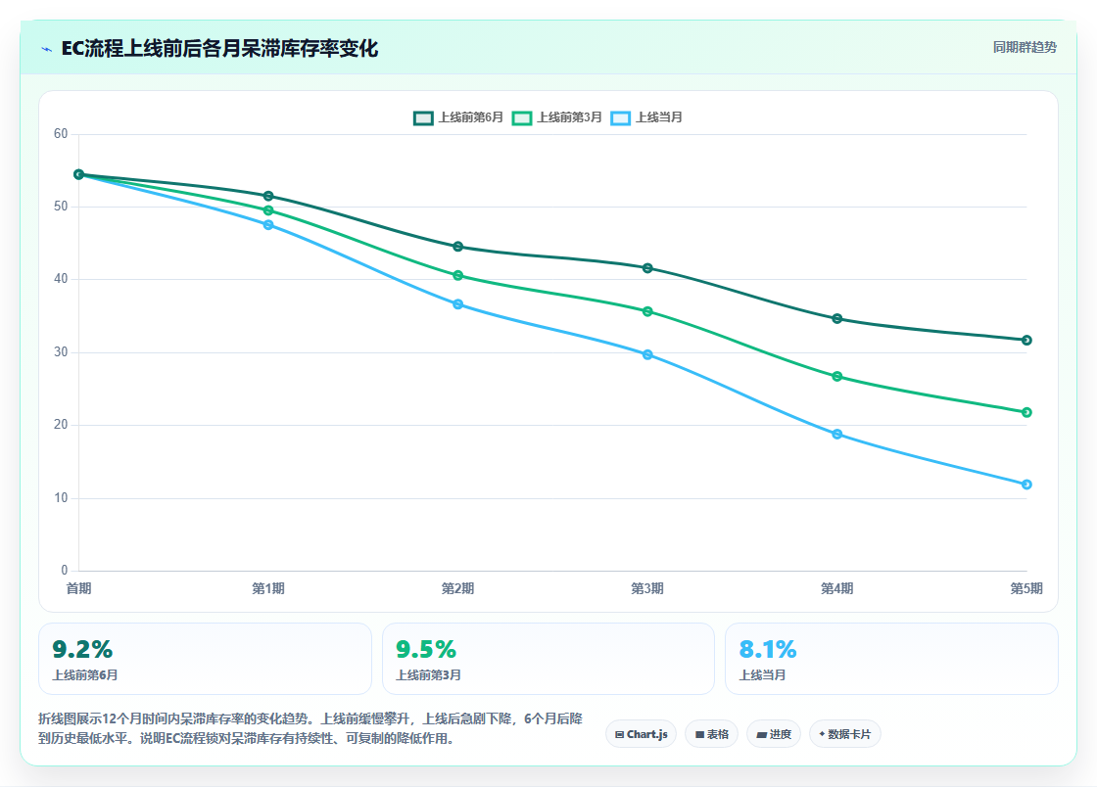
Task: Click the 第3期 x-axis label
Action: [x=647, y=588]
